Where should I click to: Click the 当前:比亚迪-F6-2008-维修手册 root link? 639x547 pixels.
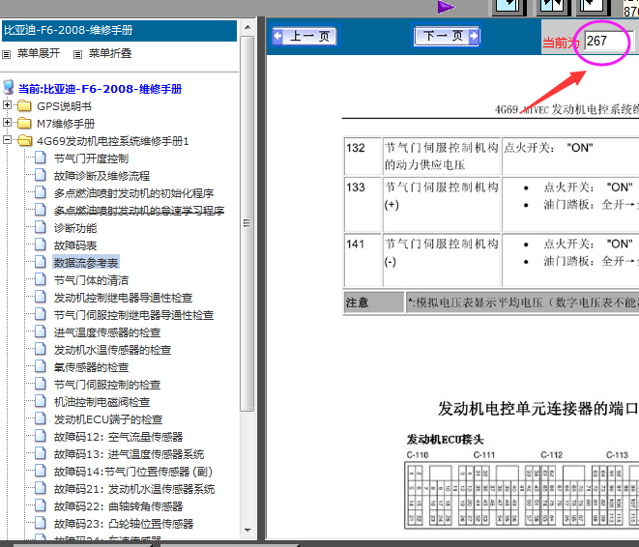[101, 89]
